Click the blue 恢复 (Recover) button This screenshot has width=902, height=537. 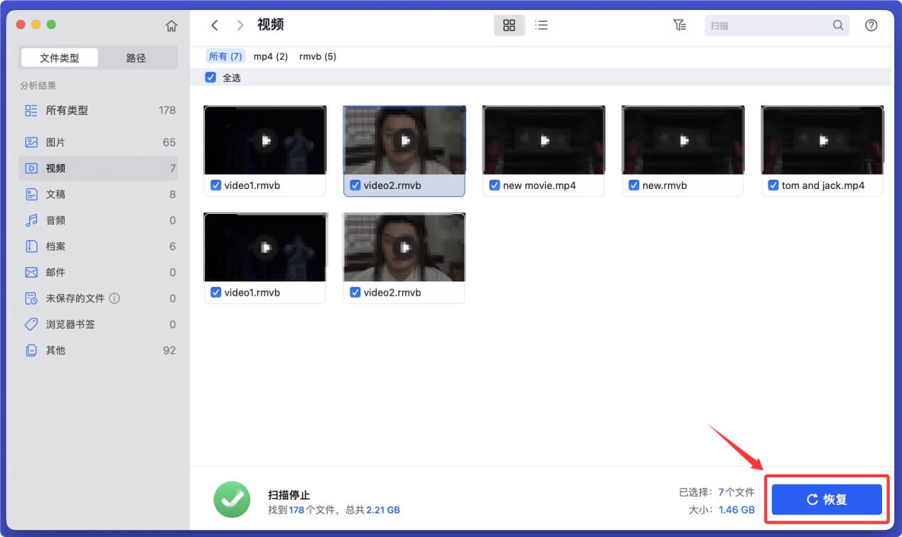coord(826,499)
